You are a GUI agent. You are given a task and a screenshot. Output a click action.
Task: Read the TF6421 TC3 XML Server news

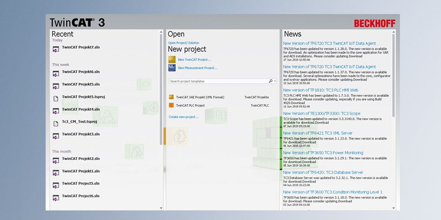(317, 133)
